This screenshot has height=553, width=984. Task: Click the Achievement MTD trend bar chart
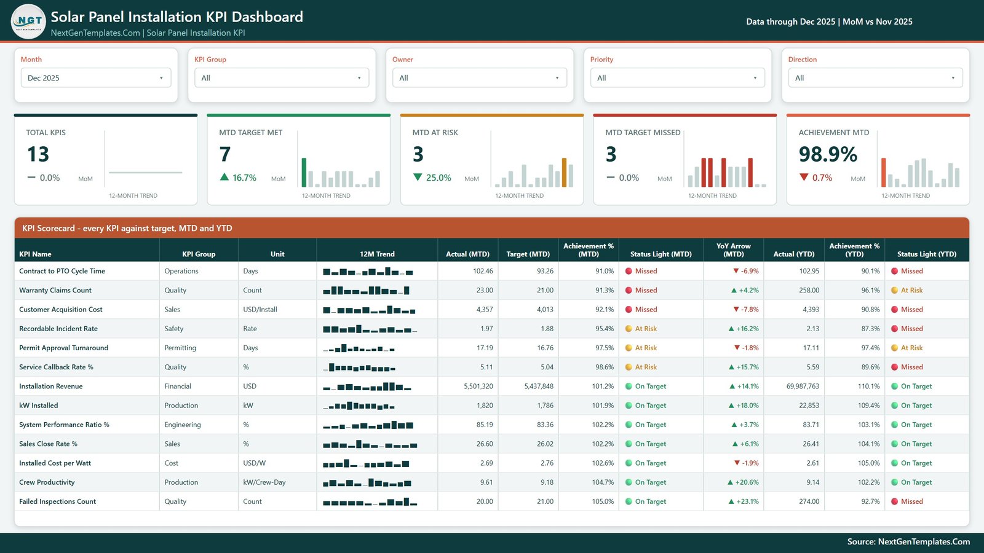920,172
